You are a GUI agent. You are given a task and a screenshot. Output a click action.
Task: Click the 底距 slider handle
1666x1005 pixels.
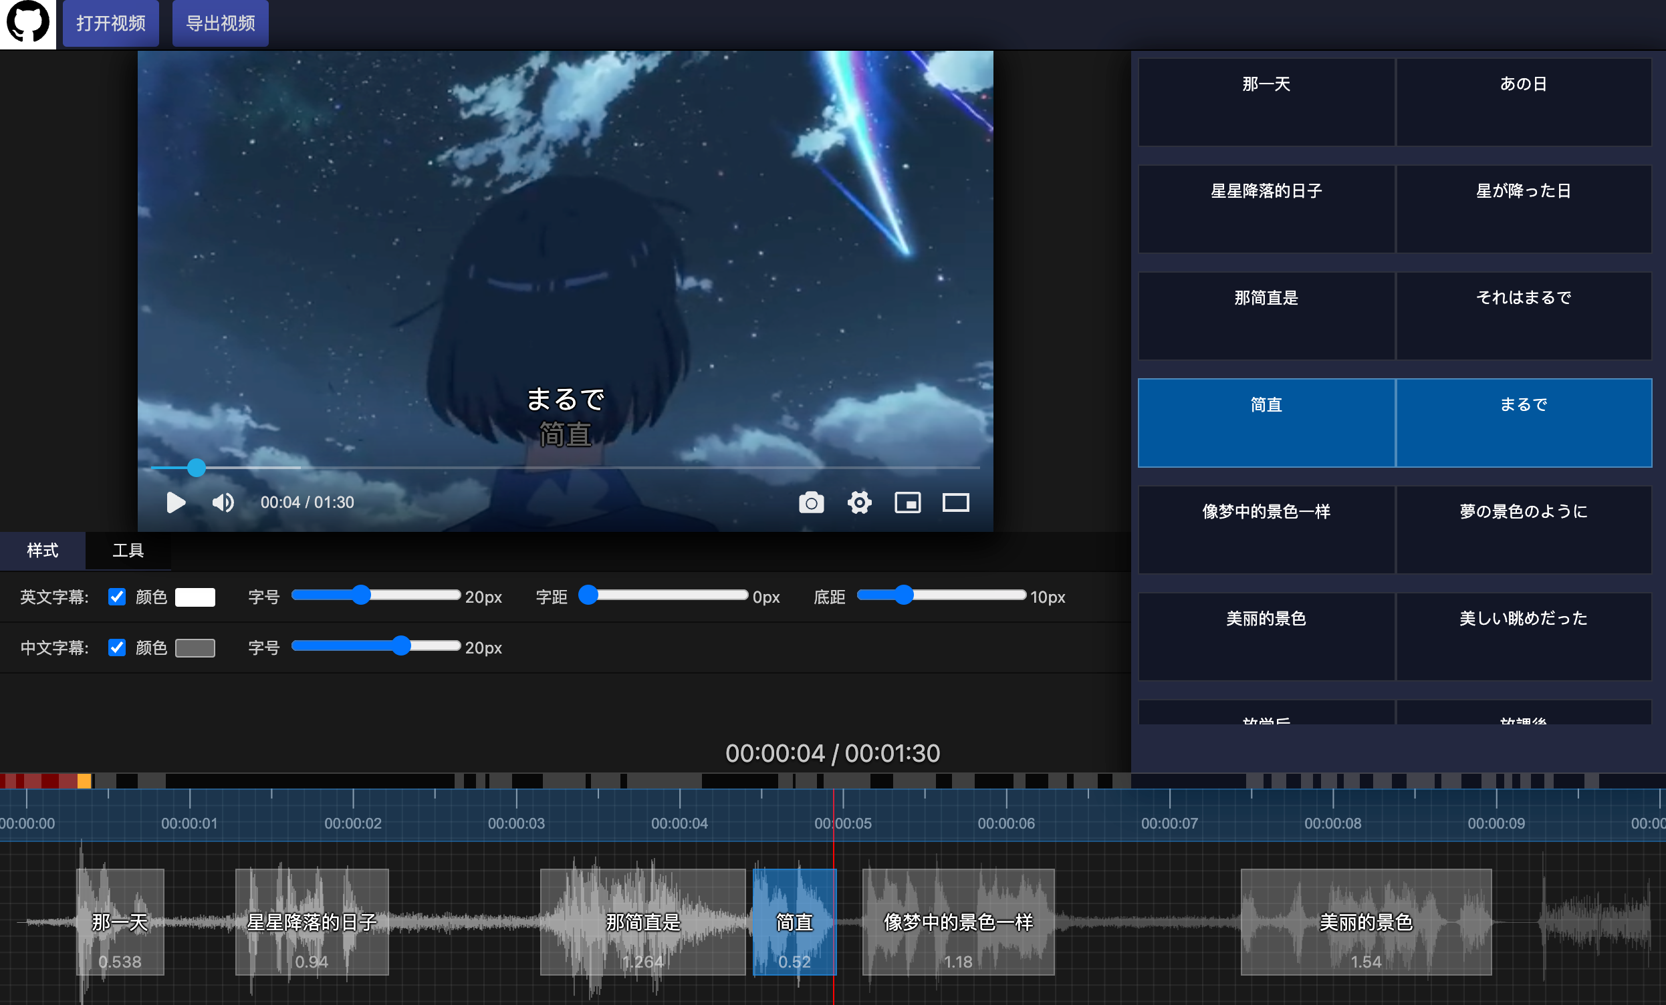tap(903, 595)
